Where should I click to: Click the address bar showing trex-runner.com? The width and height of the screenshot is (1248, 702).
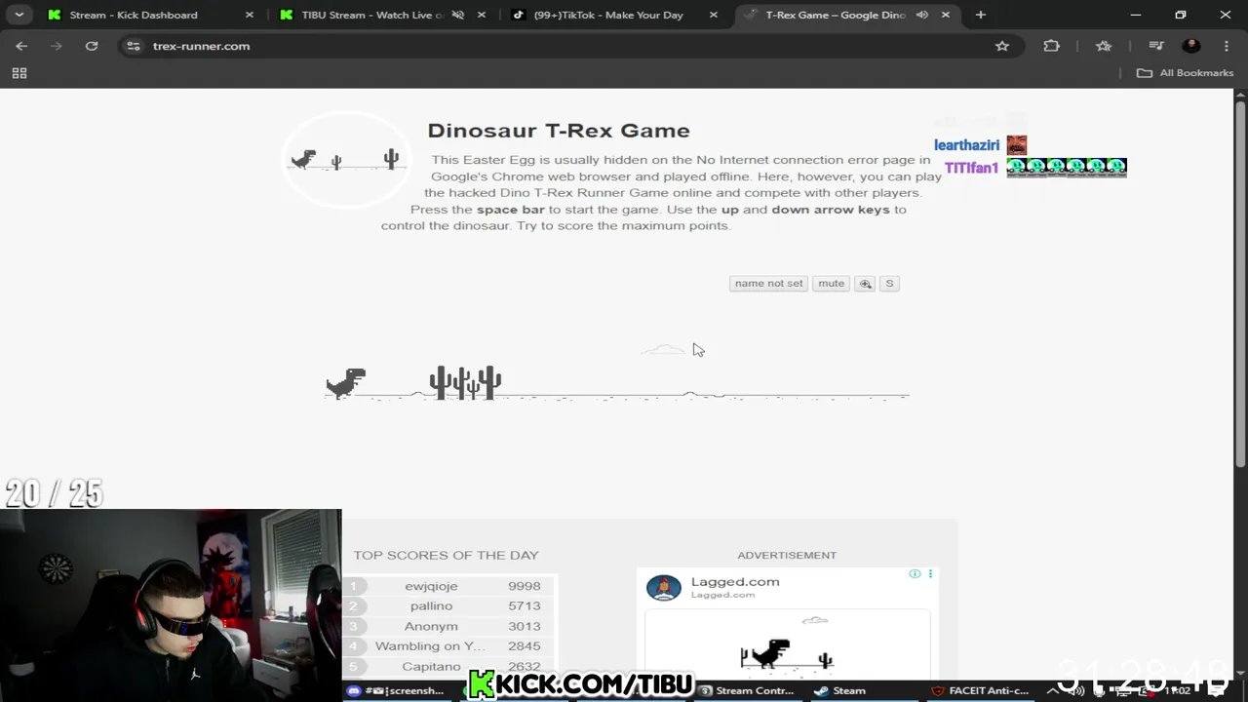(x=565, y=46)
